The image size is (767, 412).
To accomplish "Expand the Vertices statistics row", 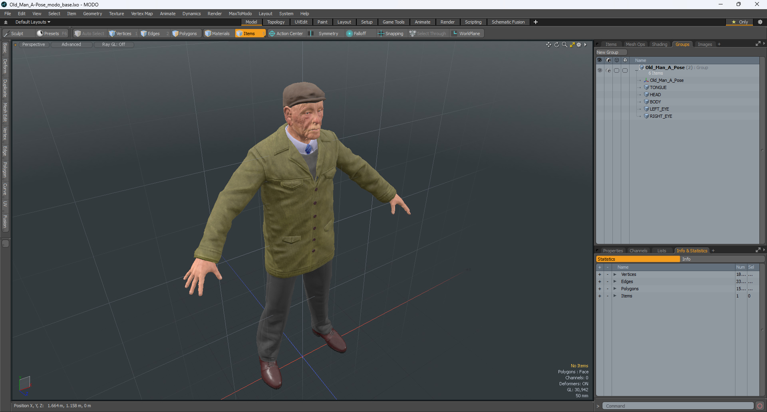I will [x=615, y=274].
